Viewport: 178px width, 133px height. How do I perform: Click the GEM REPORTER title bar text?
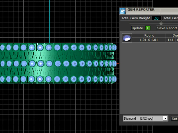(x=141, y=10)
